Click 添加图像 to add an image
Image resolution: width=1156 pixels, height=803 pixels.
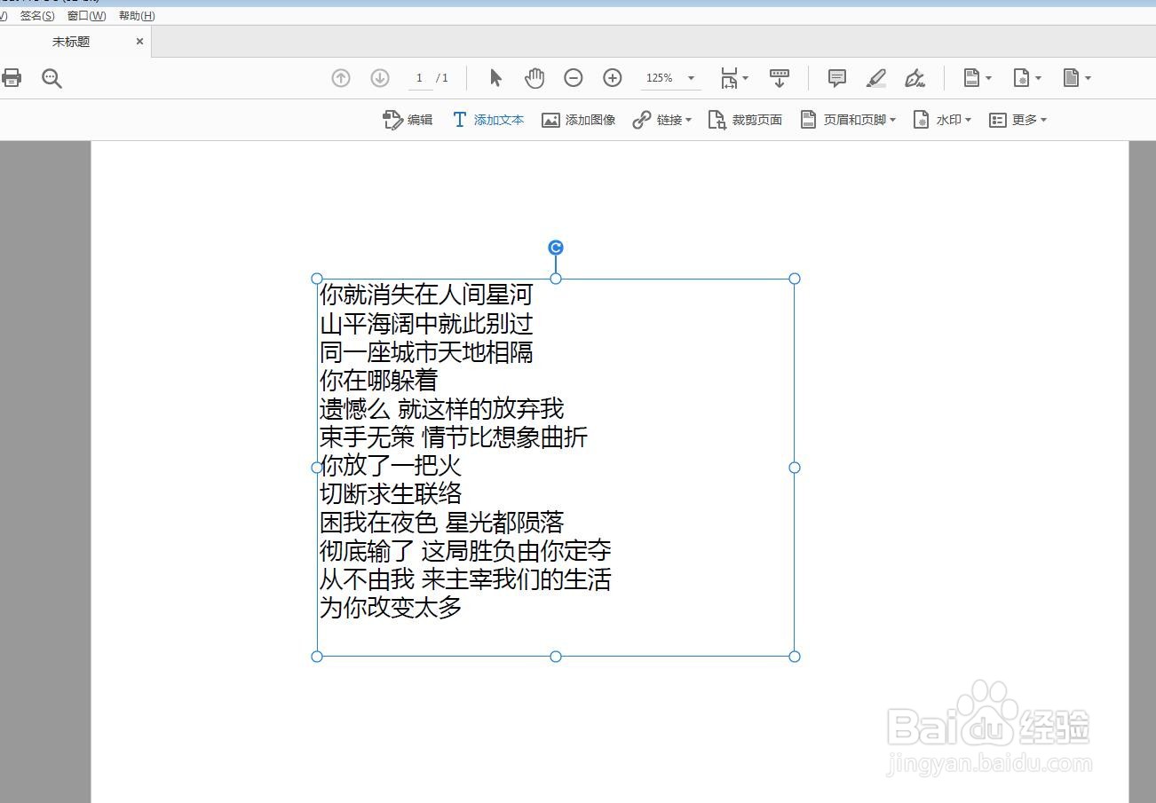coord(579,120)
